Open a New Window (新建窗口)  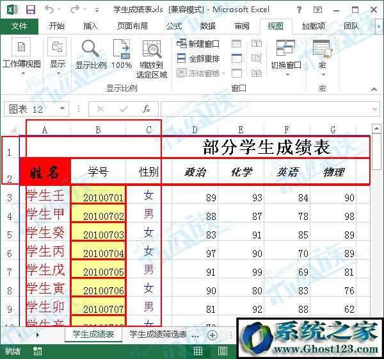(198, 44)
